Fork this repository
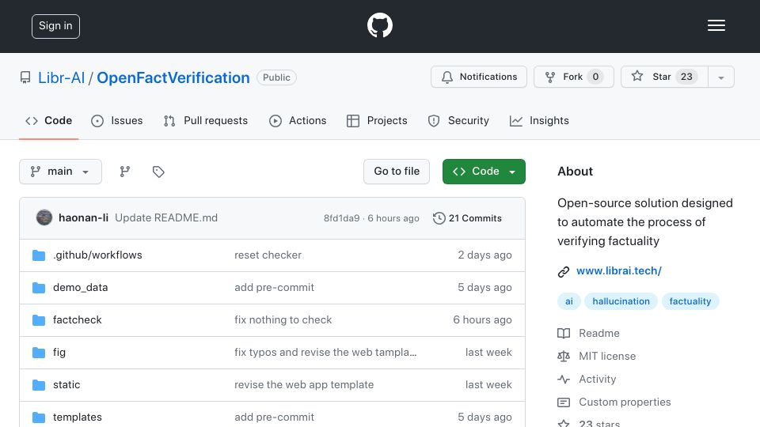 pos(573,77)
